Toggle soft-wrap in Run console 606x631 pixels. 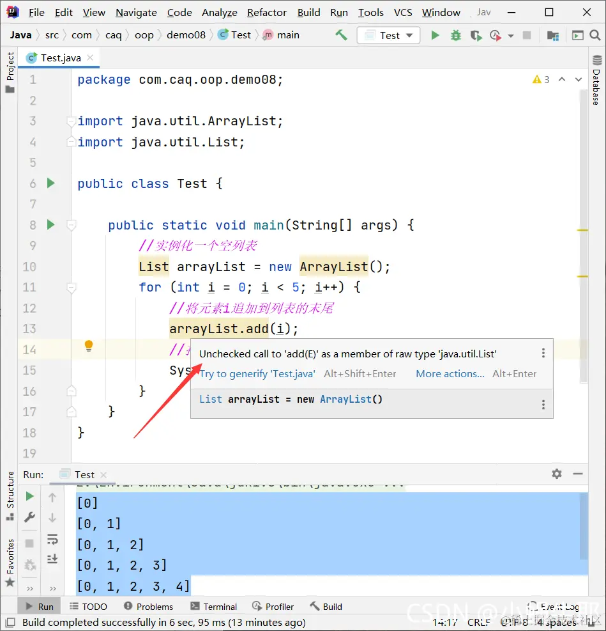click(52, 539)
